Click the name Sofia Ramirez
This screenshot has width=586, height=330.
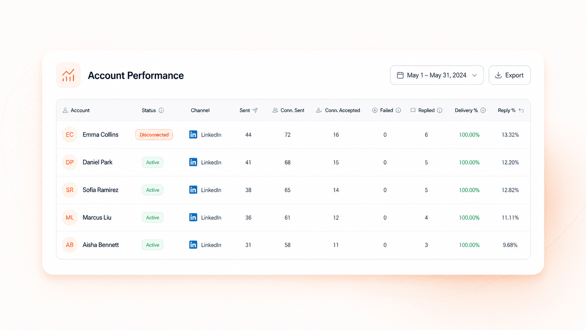tap(101, 190)
